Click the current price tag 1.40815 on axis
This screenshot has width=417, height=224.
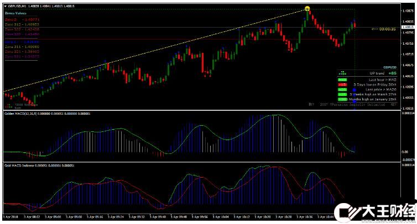tap(407, 27)
